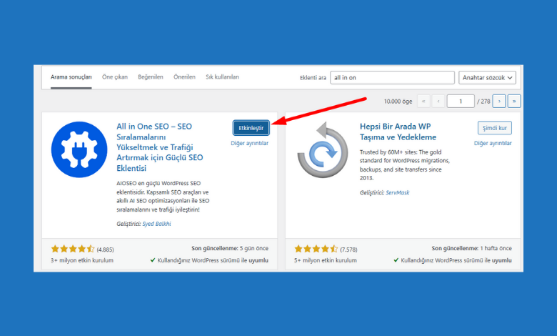Click the current page number field
Image resolution: width=557 pixels, height=336 pixels.
[x=461, y=102]
